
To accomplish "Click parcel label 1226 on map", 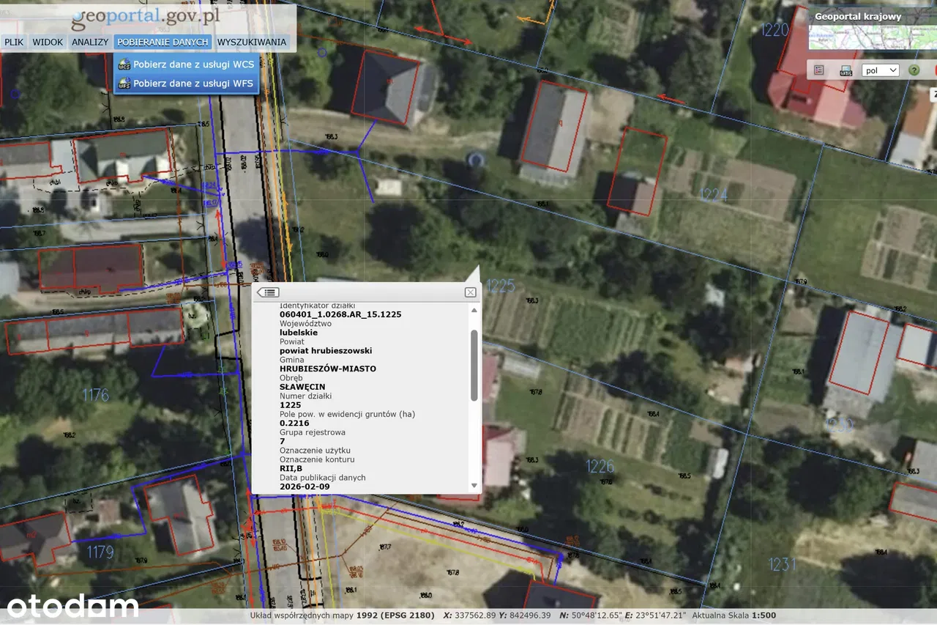I will point(600,466).
